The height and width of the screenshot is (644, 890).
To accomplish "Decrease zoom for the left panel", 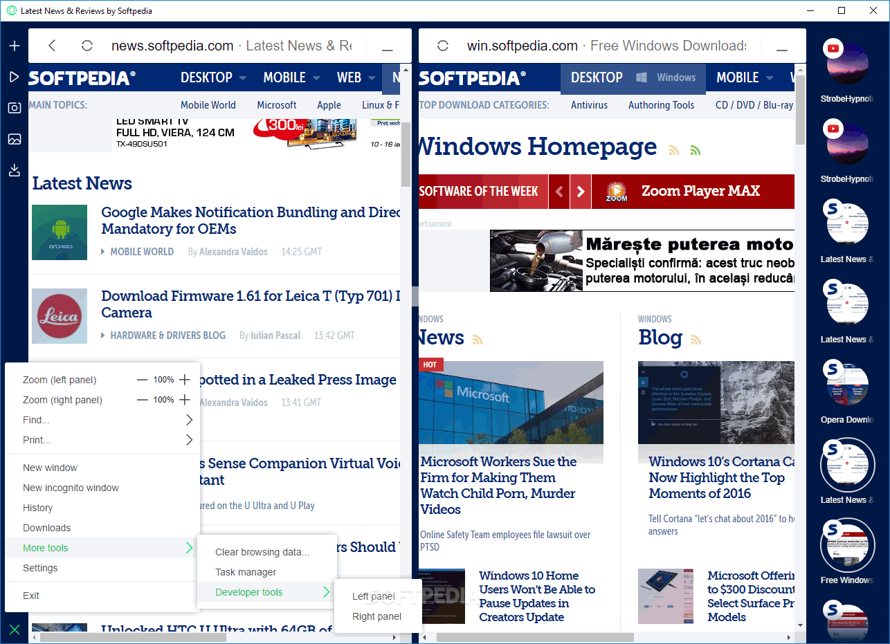I will tap(142, 380).
